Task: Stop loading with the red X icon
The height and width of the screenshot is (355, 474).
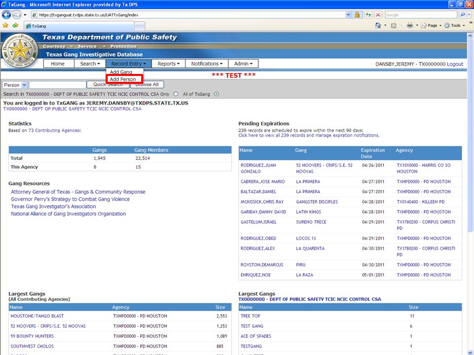Action: (378, 14)
